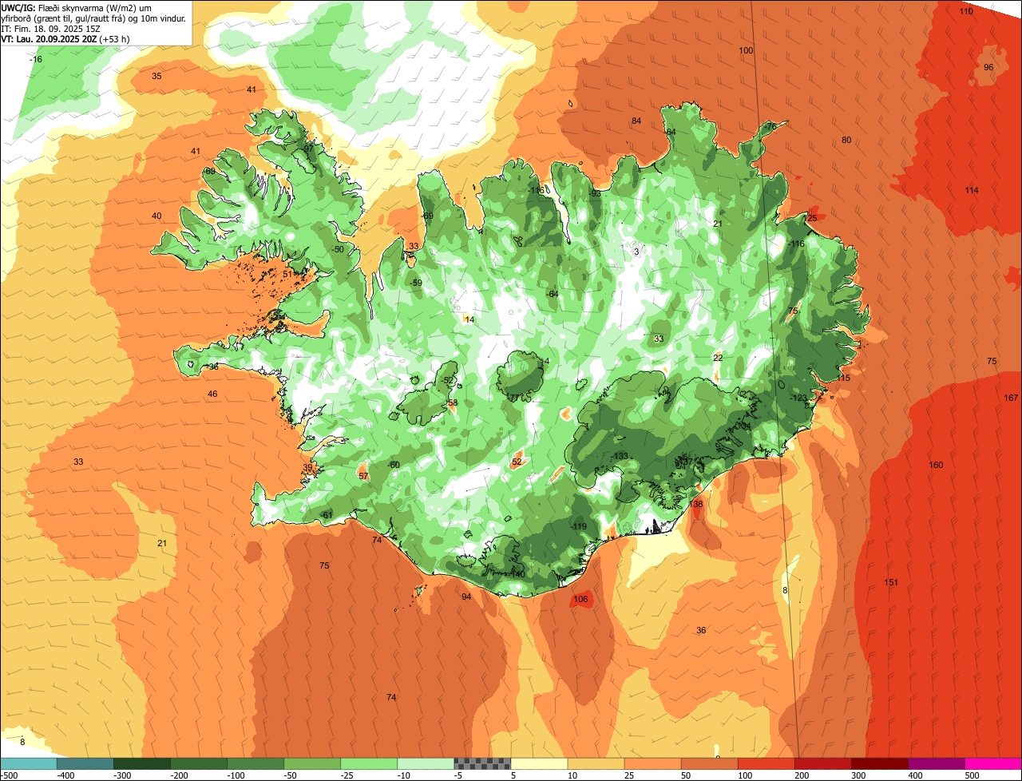
Task: Click the map value '96'
Action: tap(988, 67)
